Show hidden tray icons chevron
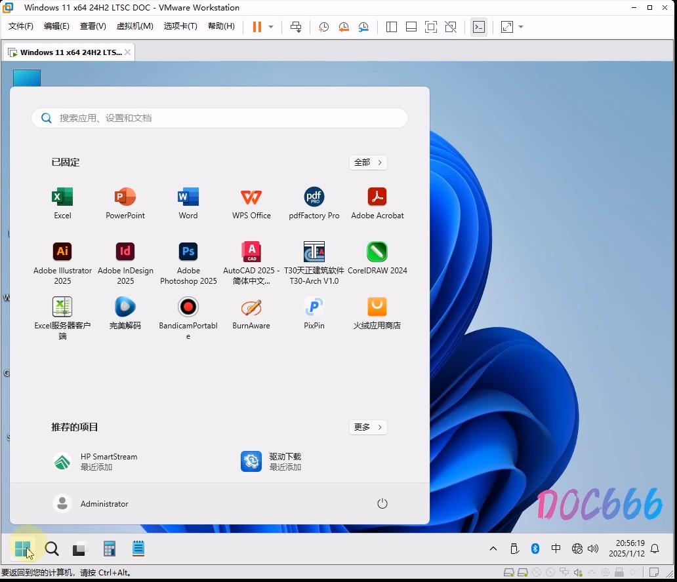The image size is (677, 582). (493, 549)
